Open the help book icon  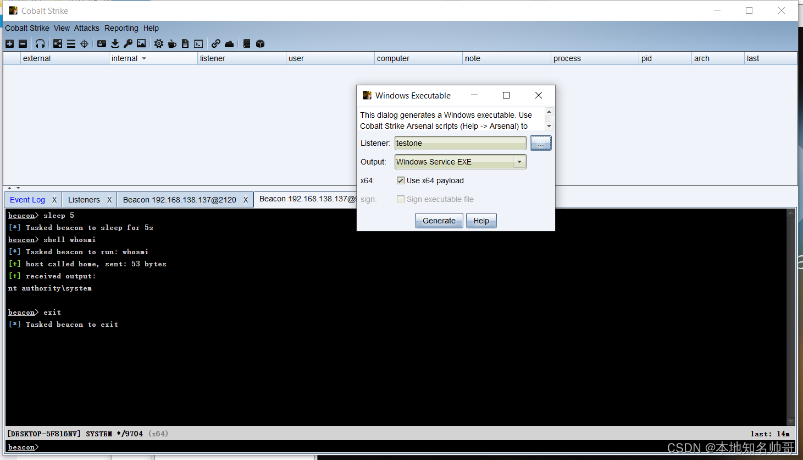(x=247, y=43)
